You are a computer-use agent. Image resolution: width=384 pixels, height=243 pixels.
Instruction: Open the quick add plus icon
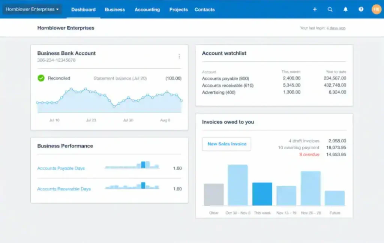[x=315, y=9]
